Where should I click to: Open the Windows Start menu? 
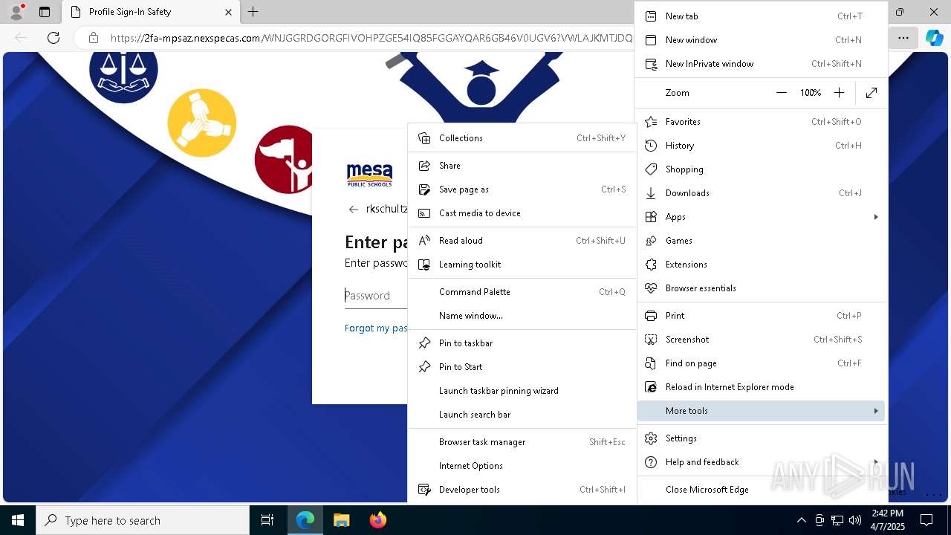pos(18,520)
